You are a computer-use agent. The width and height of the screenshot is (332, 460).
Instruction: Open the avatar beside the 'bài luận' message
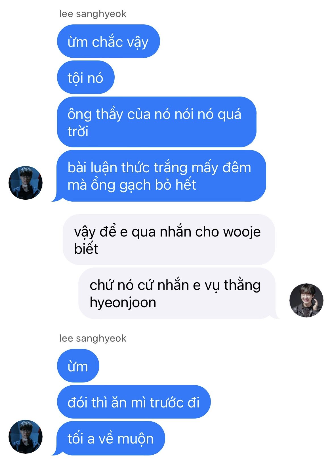26,183
